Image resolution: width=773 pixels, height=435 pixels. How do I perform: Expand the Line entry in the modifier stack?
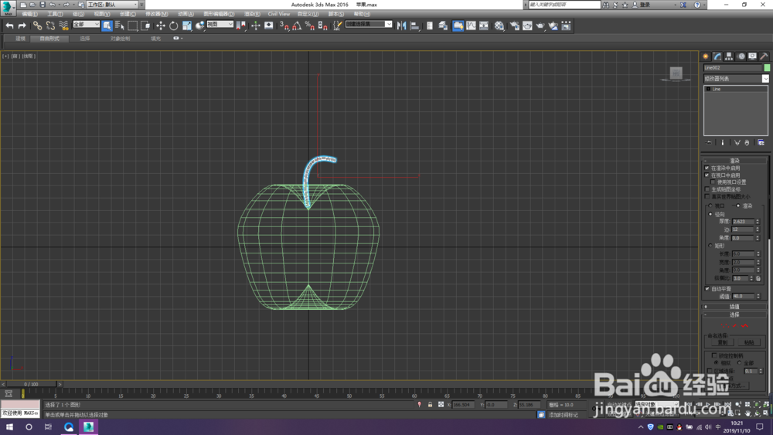click(708, 89)
